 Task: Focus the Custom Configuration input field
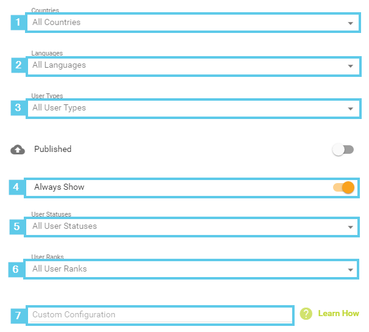click(x=160, y=315)
